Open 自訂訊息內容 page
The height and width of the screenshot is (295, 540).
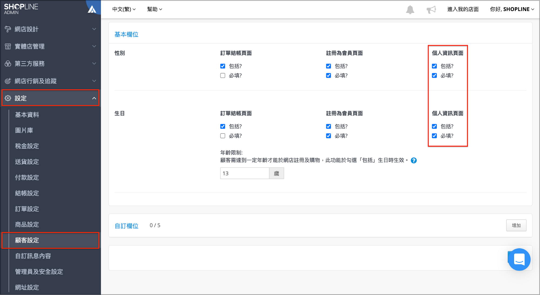coord(33,256)
